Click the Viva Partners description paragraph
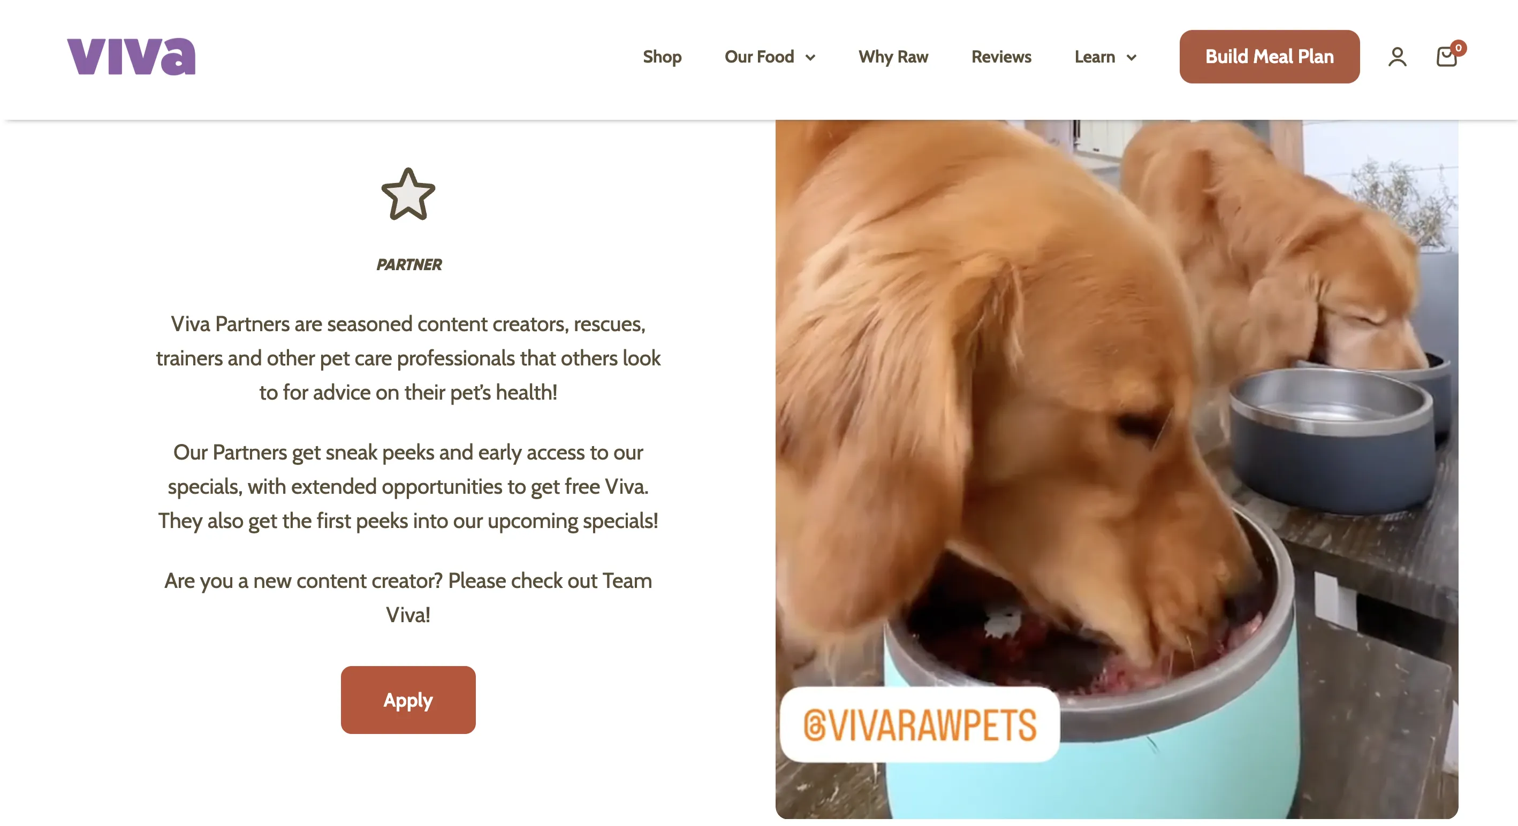The height and width of the screenshot is (826, 1518). click(408, 357)
